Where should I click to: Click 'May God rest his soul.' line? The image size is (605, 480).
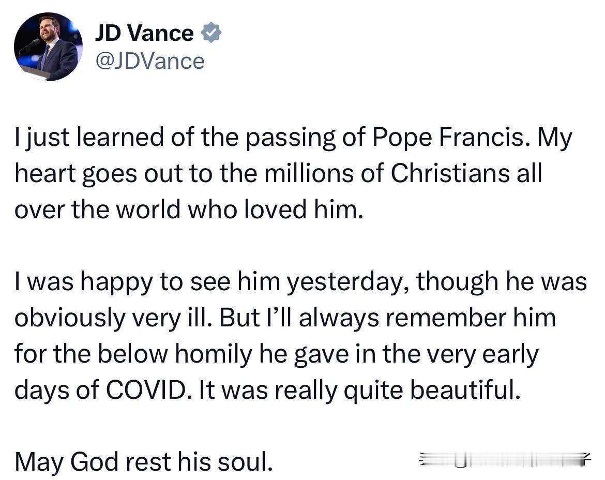144,461
